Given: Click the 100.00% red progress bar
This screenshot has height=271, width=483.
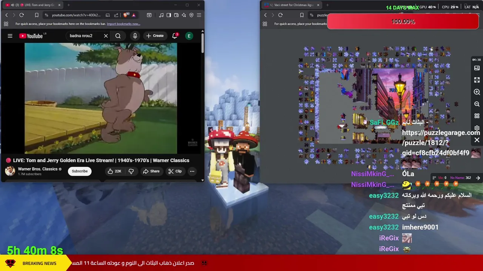Looking at the screenshot, I should 403,21.
